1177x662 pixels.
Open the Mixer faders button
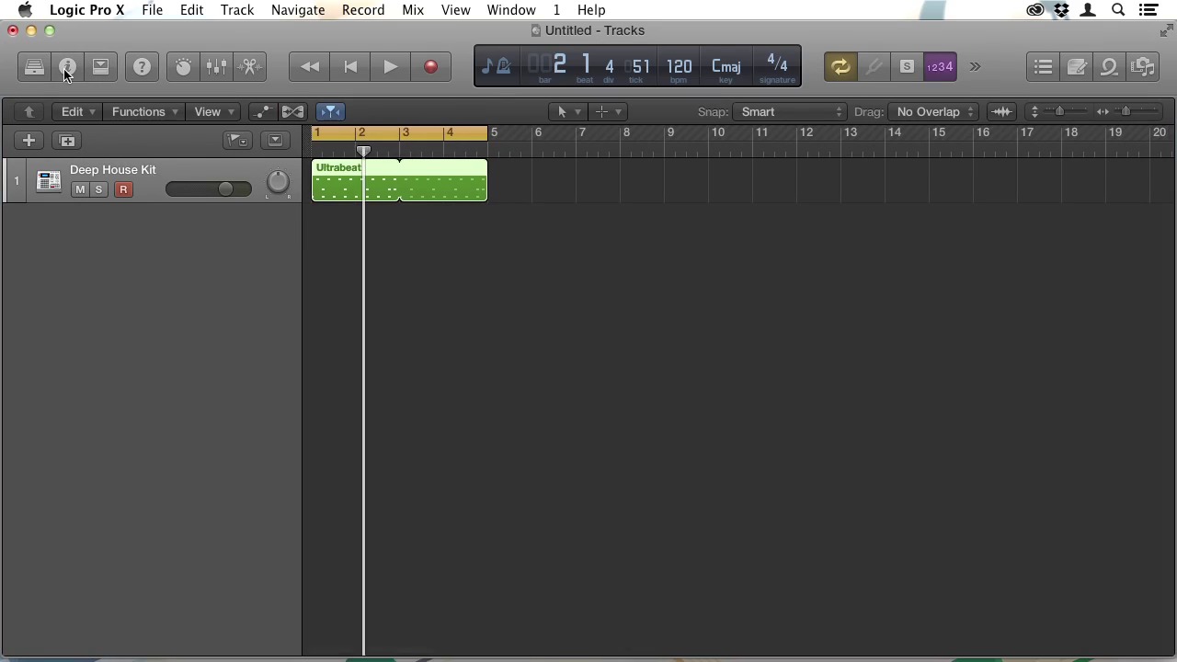click(x=216, y=67)
